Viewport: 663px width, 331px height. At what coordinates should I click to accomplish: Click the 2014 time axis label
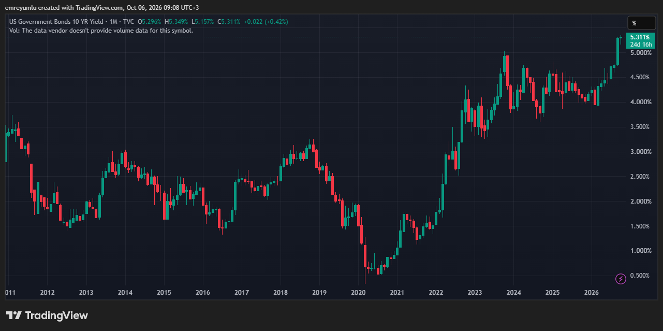[x=125, y=293]
